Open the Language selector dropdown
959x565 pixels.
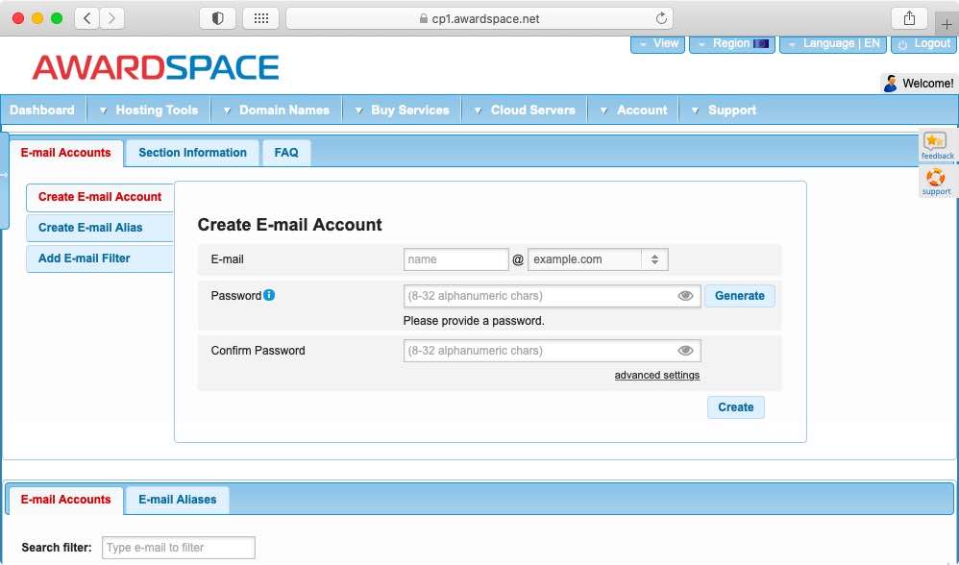coord(832,42)
